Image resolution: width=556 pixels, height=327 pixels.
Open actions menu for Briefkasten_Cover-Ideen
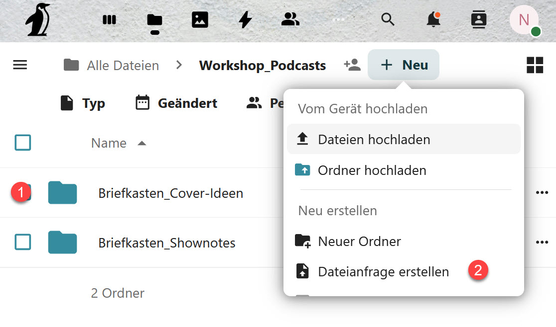542,193
